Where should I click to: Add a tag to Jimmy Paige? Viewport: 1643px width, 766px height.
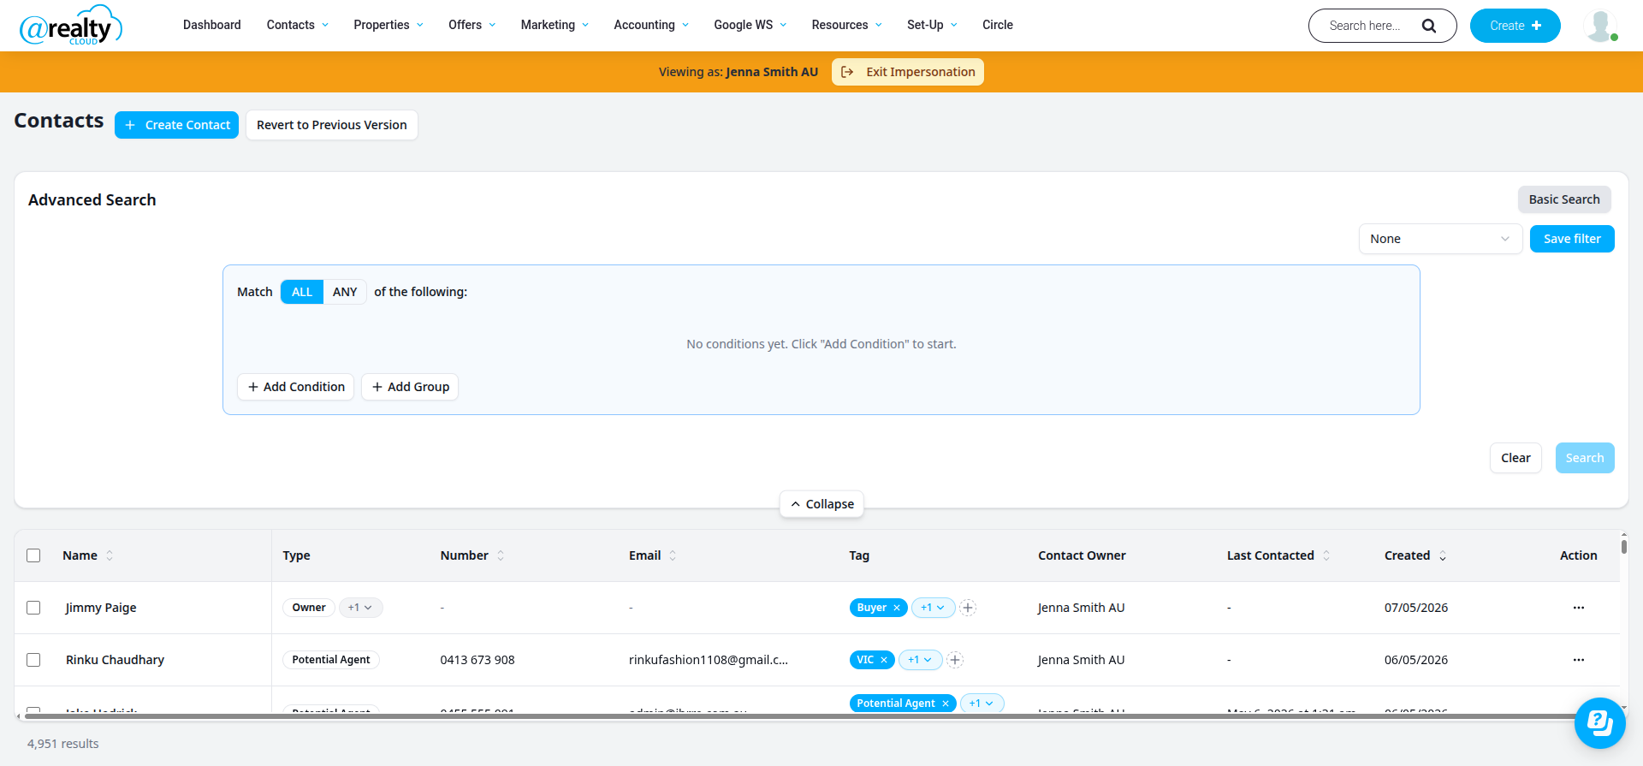click(x=968, y=608)
